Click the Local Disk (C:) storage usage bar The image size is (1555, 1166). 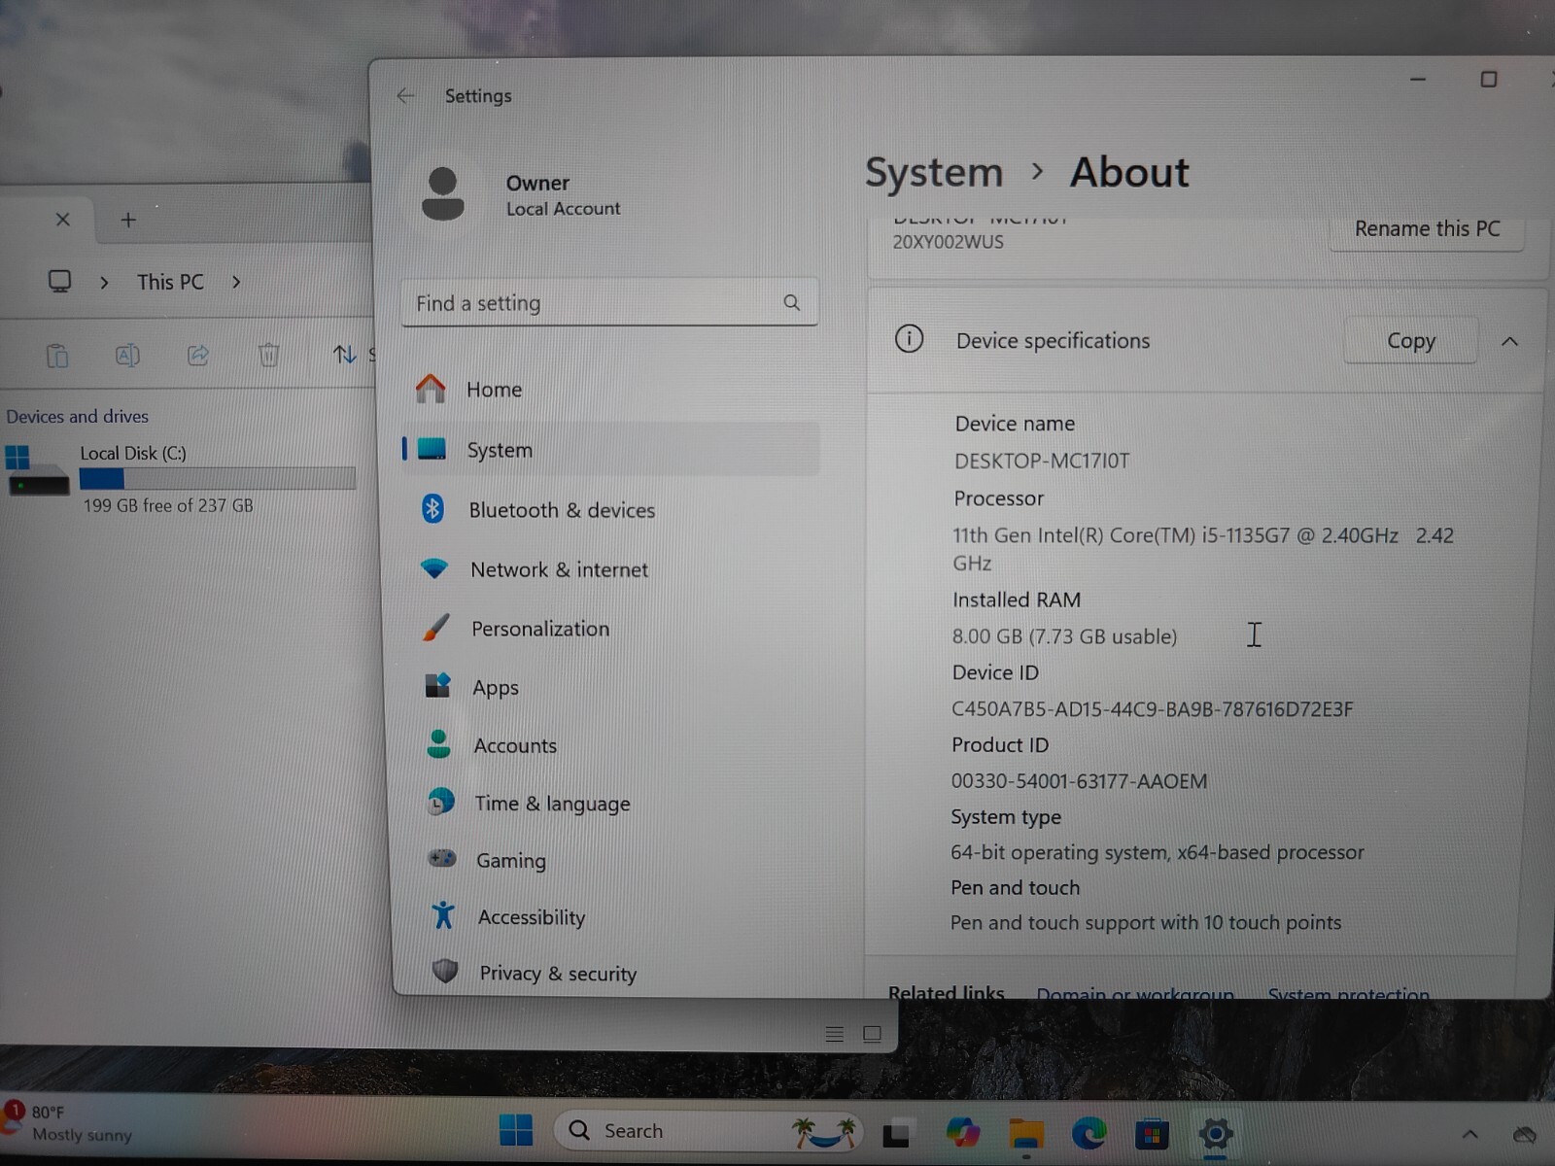218,478
